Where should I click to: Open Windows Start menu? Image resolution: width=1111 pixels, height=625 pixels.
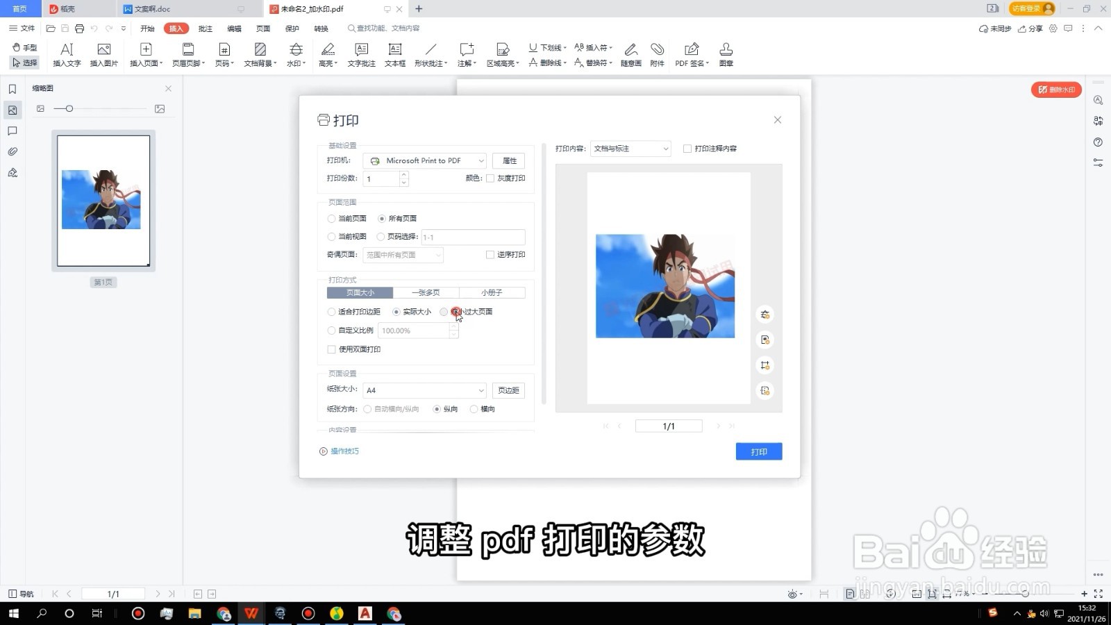pyautogui.click(x=13, y=613)
